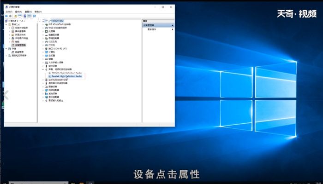This screenshot has width=323, height=184.
Task: Select Realtek High Definition Audio device
Action: (x=66, y=76)
